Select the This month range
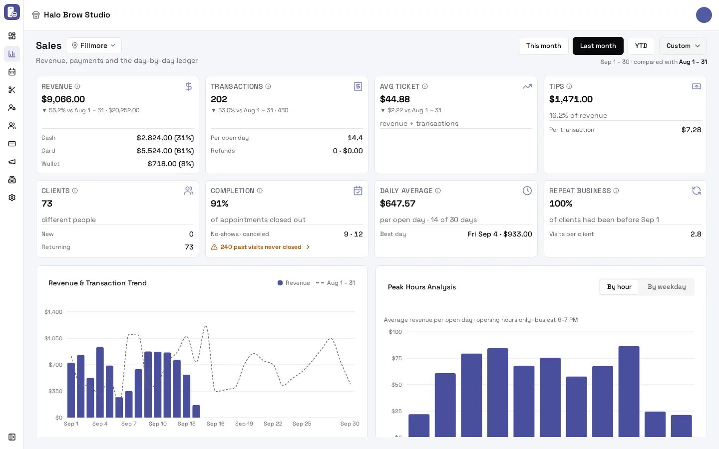The height and width of the screenshot is (449, 719). [x=544, y=46]
